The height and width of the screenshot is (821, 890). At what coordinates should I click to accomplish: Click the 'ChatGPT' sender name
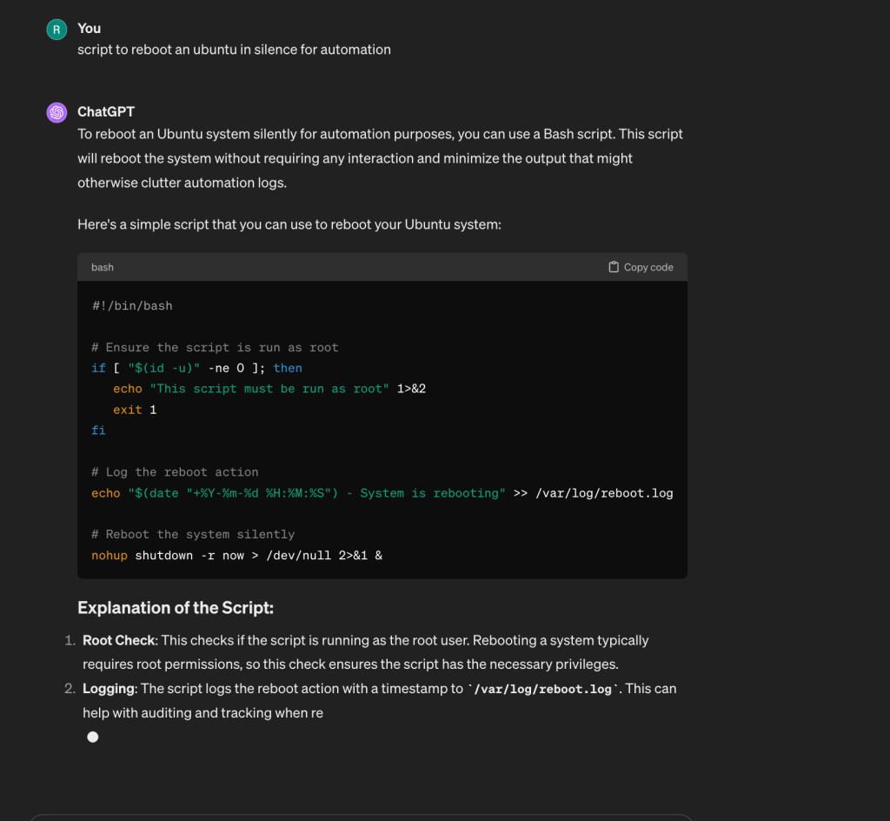click(106, 112)
